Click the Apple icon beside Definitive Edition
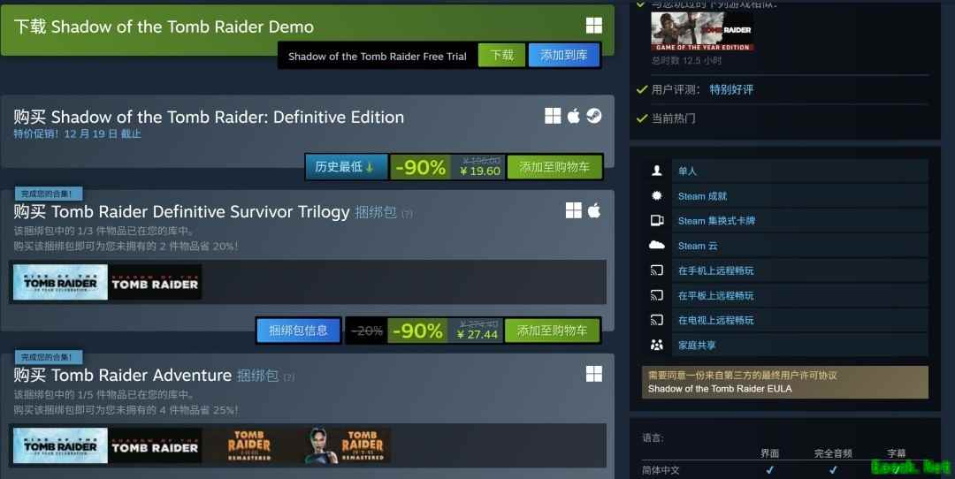 pyautogui.click(x=573, y=116)
